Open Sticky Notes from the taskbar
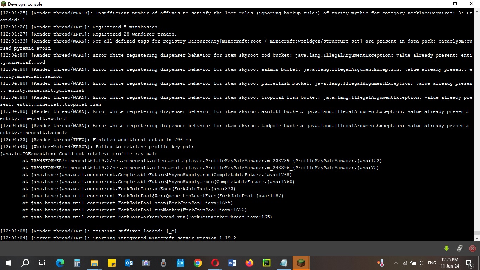 coord(112,263)
